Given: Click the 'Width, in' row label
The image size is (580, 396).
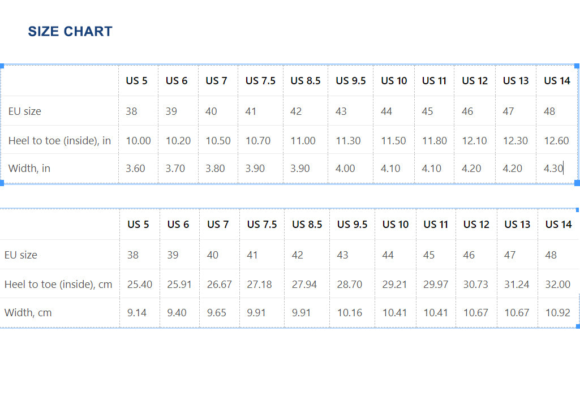Looking at the screenshot, I should click(x=29, y=169).
